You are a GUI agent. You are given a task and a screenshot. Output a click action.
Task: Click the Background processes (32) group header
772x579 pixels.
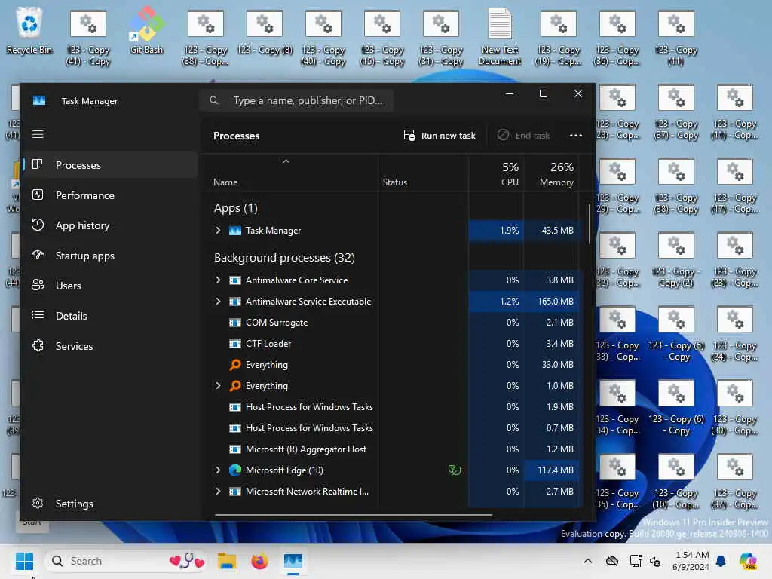click(x=284, y=258)
